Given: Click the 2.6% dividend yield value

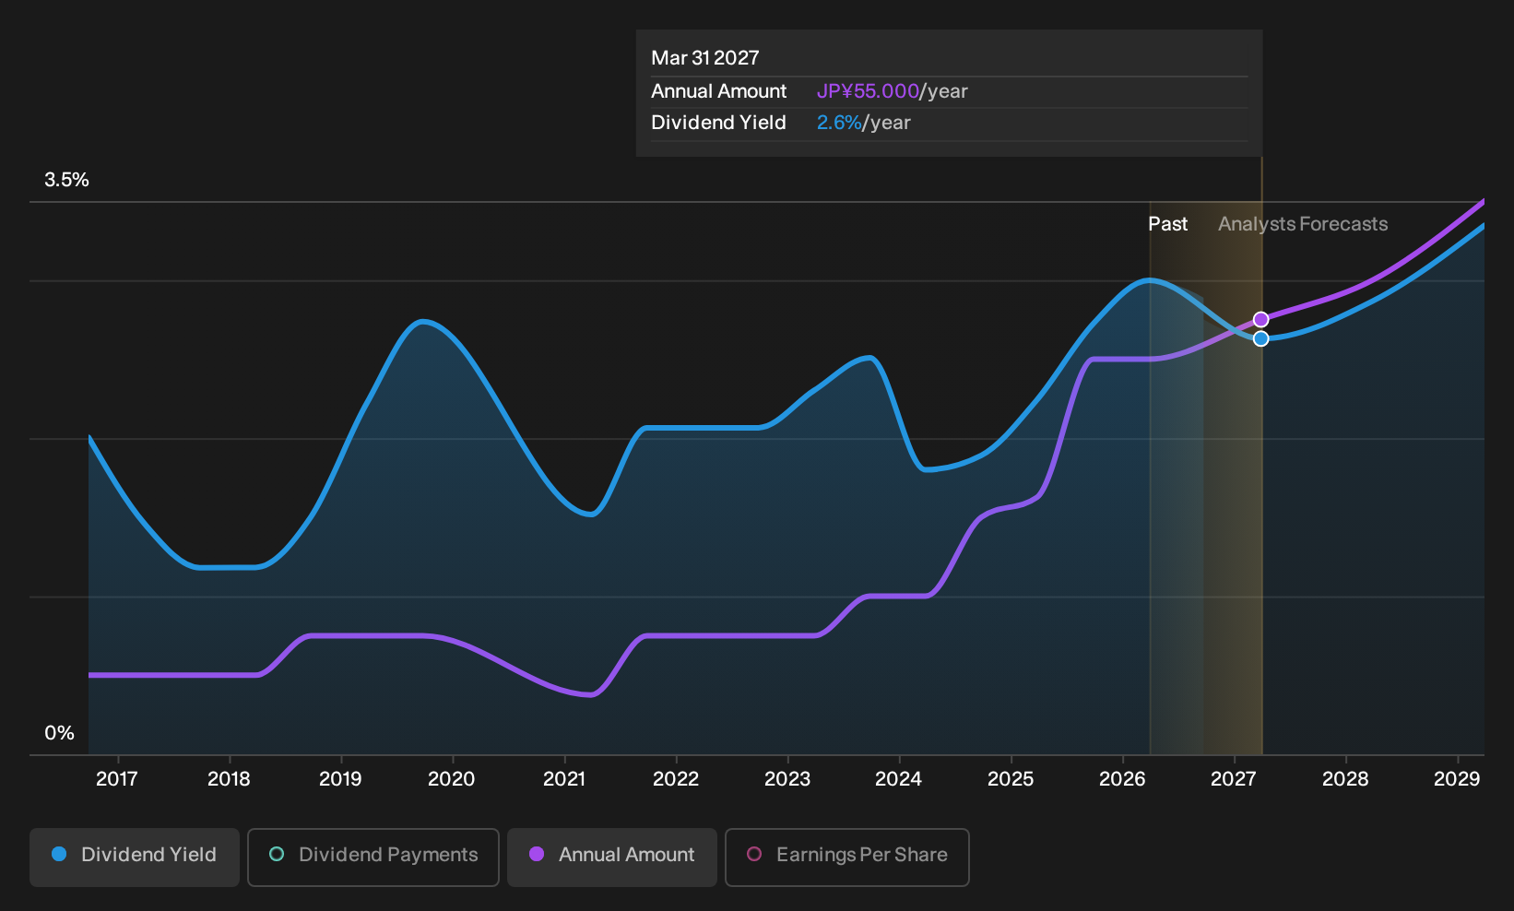Looking at the screenshot, I should point(839,123).
